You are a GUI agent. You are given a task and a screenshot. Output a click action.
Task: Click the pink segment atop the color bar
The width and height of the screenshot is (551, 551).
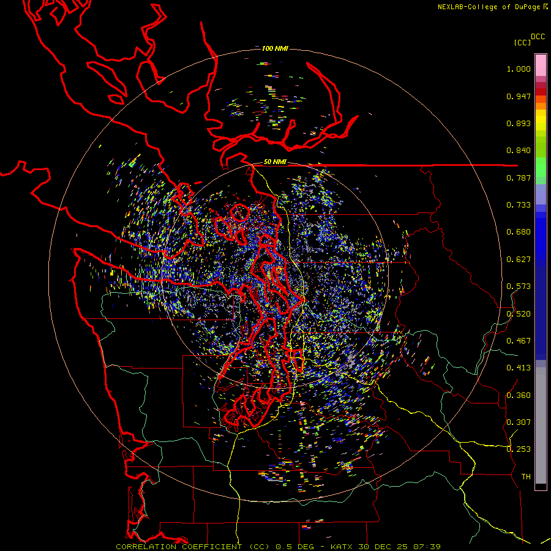click(x=541, y=65)
